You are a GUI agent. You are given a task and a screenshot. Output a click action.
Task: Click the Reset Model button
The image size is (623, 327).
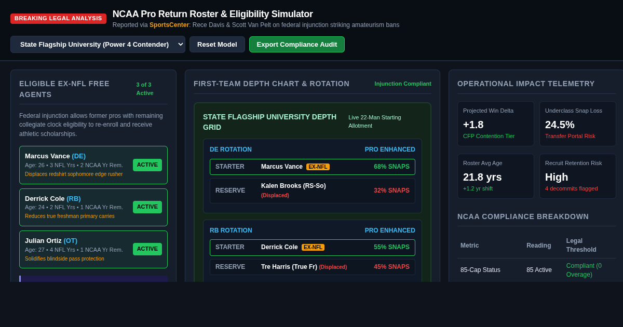coord(217,44)
